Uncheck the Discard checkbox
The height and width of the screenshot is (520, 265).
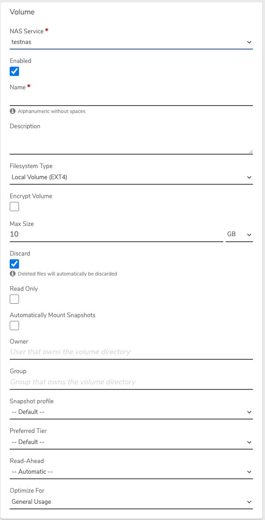tap(14, 264)
